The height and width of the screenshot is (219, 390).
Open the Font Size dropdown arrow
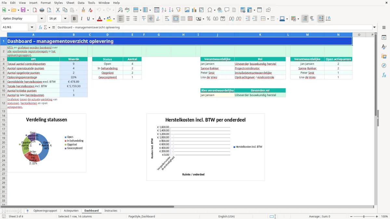(65, 19)
